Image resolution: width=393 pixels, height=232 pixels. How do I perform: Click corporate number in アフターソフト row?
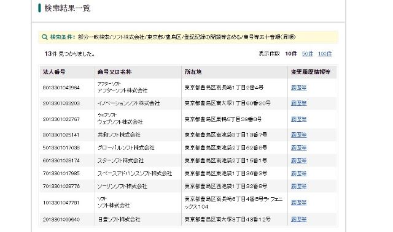(61, 88)
